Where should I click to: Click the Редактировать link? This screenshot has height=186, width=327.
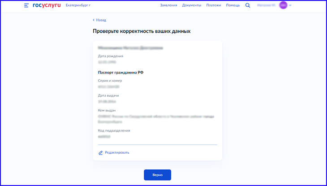click(117, 153)
